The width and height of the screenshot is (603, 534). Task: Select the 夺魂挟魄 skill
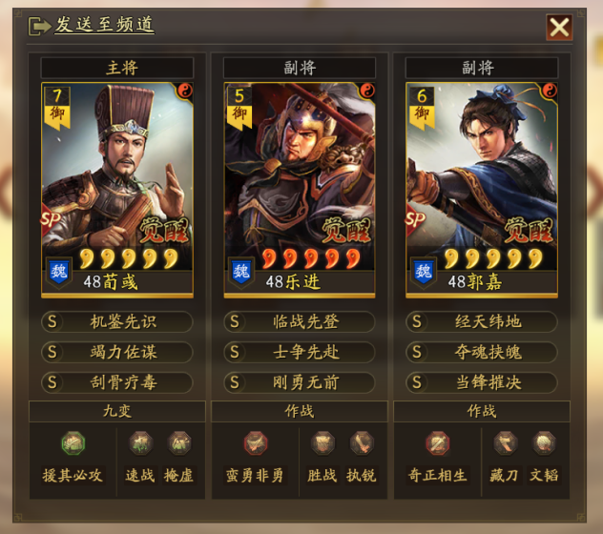[482, 352]
